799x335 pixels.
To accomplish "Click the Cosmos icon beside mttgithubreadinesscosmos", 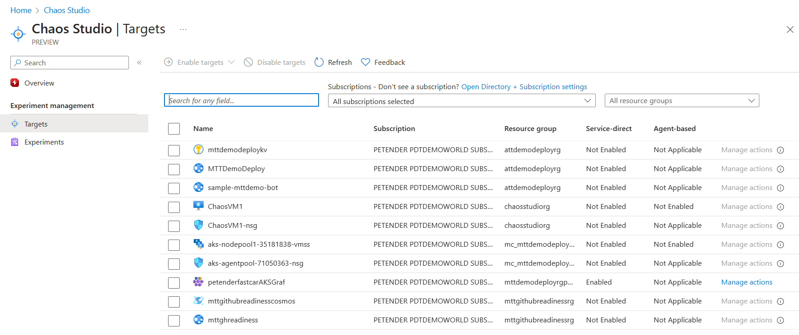I will (198, 301).
